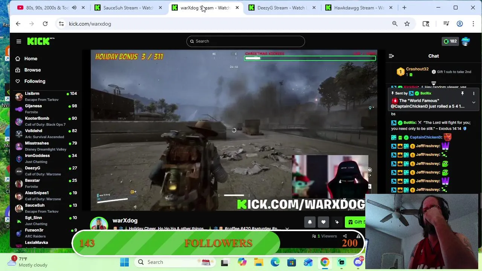
Task: Open Microsoft Edge from the taskbar
Action: point(275,262)
